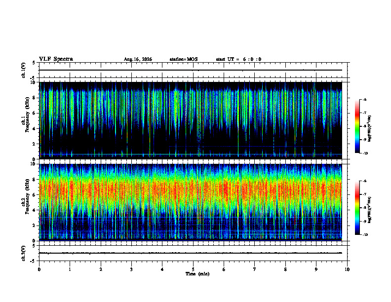Select the "4" kHz tick of ch.2 spectrogram
Screen dimensions: 391x302
[34, 210]
